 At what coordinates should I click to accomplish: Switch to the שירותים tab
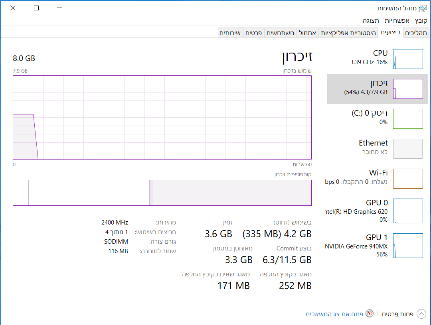click(x=230, y=33)
